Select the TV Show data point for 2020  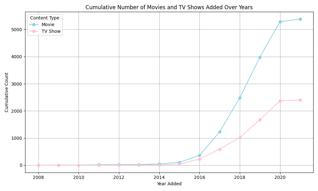pos(280,101)
